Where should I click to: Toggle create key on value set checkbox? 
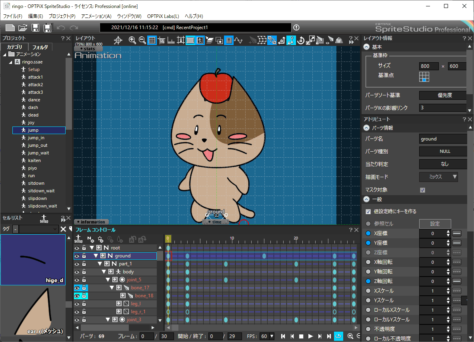tap(368, 212)
